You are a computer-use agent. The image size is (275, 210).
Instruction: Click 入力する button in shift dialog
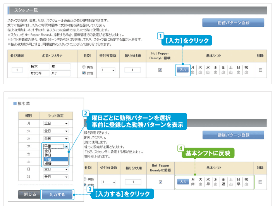[x=57, y=194]
